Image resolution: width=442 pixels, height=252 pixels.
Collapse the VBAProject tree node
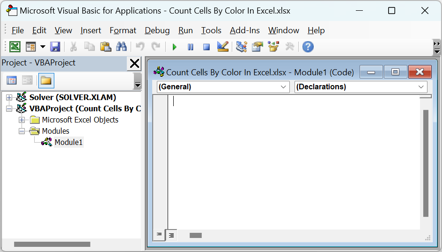click(x=9, y=108)
